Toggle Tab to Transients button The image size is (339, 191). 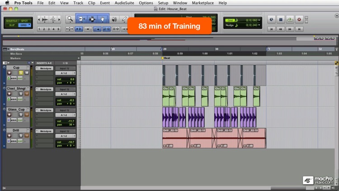(79, 29)
